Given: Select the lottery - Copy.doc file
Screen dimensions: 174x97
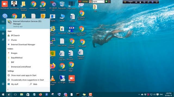Looking at the screenshot, I should (62, 56).
